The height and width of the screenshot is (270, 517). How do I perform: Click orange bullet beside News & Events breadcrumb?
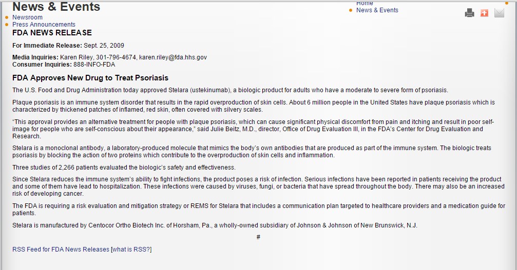tap(350, 10)
